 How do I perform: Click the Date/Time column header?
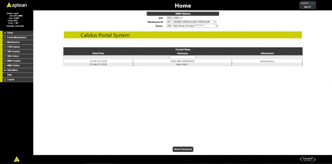click(98, 53)
